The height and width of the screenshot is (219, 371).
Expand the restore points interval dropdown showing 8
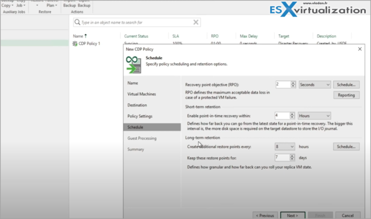click(x=284, y=147)
